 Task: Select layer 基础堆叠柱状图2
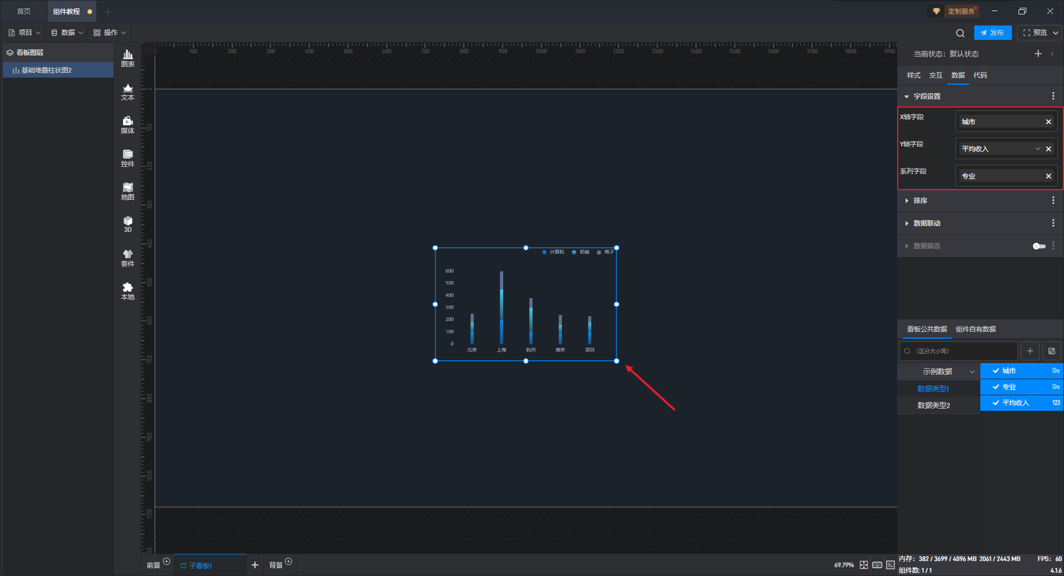pos(58,70)
